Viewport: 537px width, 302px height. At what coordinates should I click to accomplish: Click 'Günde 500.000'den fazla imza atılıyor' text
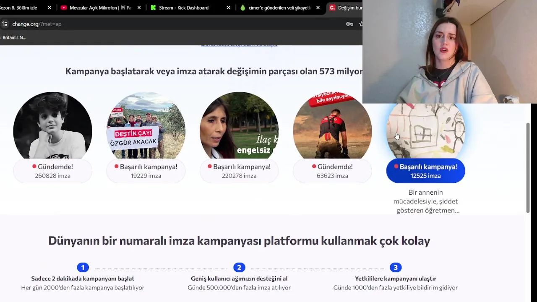click(239, 288)
